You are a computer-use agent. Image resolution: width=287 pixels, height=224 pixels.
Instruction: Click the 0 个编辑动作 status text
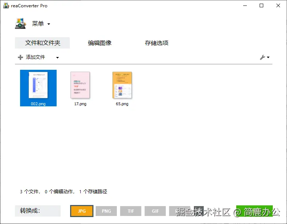pos(60,191)
